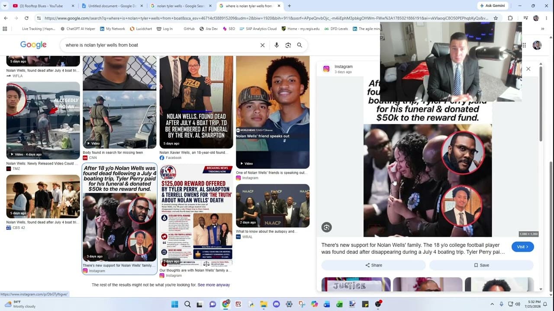Open the 'Nolan Wells' friend speaks out' video
The height and width of the screenshot is (311, 554).
tap(273, 112)
